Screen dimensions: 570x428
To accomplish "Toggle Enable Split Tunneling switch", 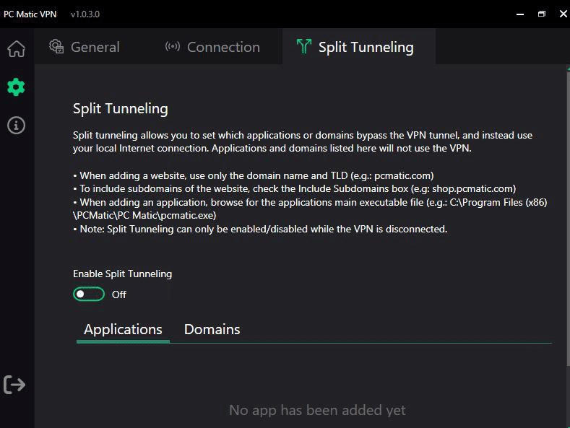I will [x=89, y=294].
